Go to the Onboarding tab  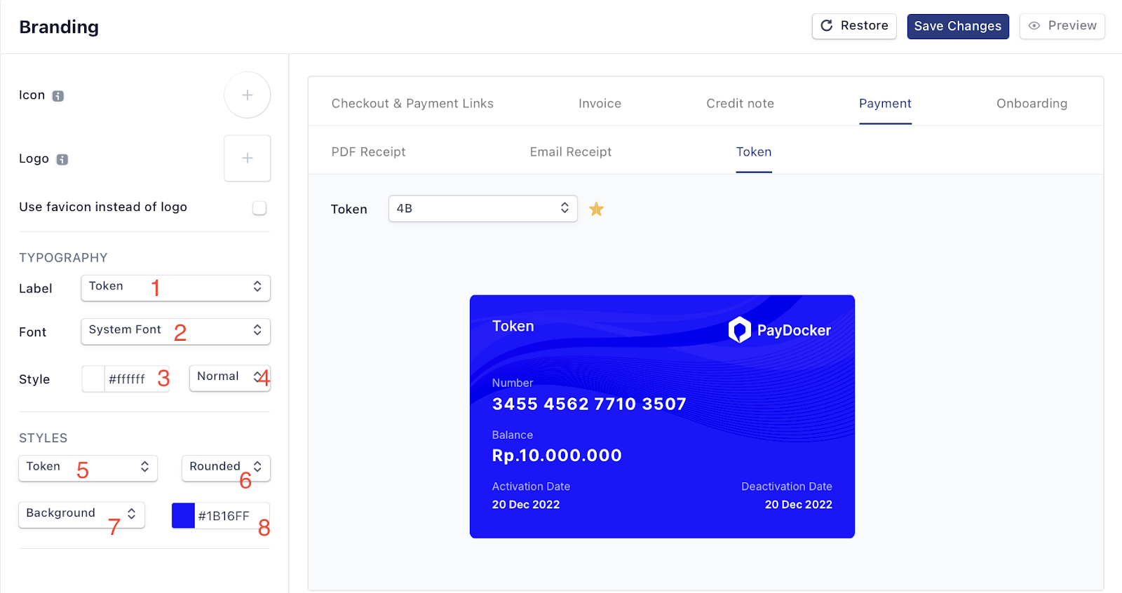(1032, 103)
